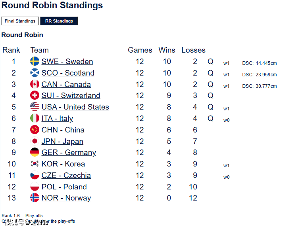This screenshot has width=302, height=229.
Task: Open the POL - Poland team link
Action: [64, 187]
